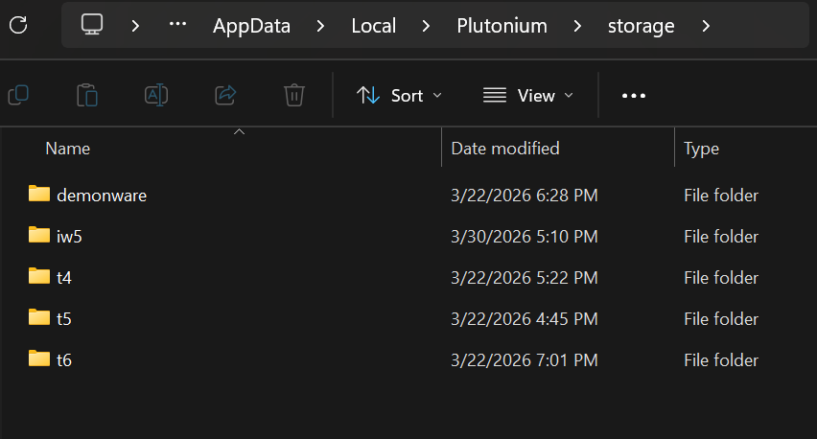Click the Refresh icon
Image resolution: width=817 pixels, height=439 pixels.
pos(18,25)
